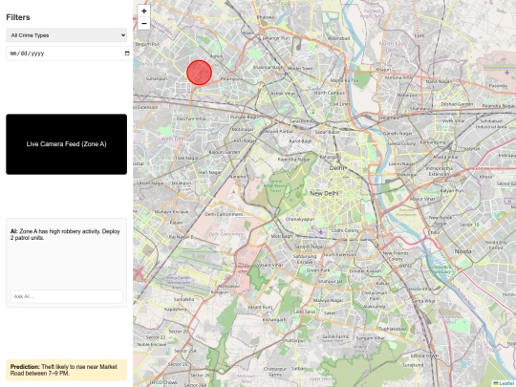Click the New Delhi label on map
This screenshot has height=387, width=516.
click(324, 193)
